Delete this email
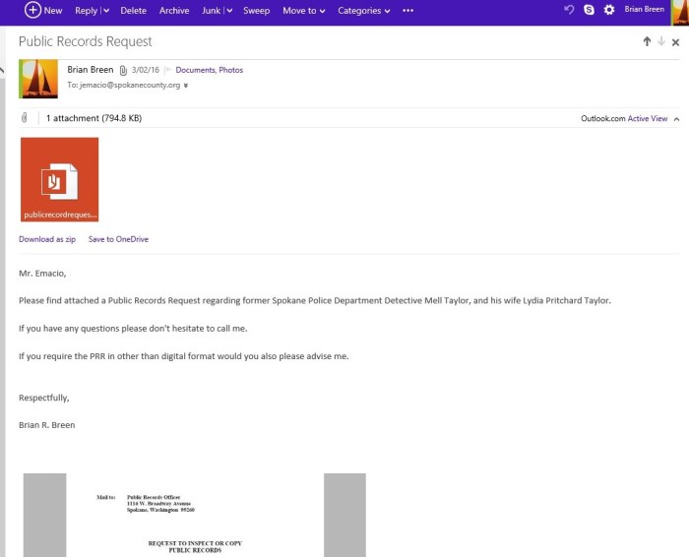The height and width of the screenshot is (557, 689). coord(133,11)
